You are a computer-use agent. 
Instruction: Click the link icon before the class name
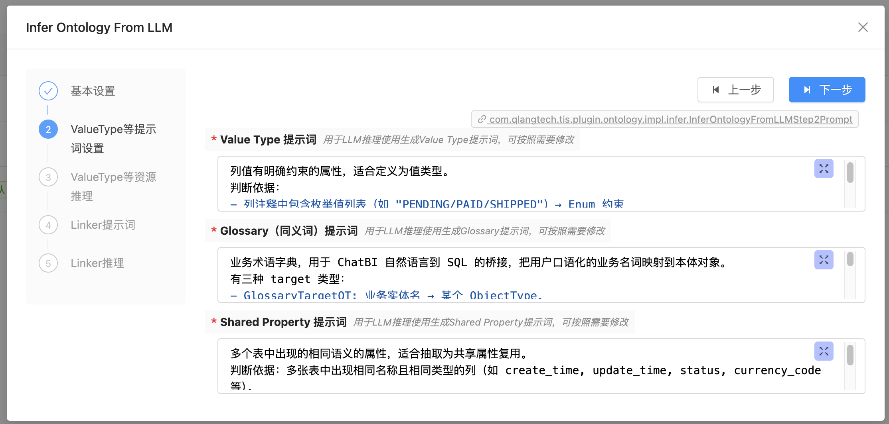click(482, 119)
